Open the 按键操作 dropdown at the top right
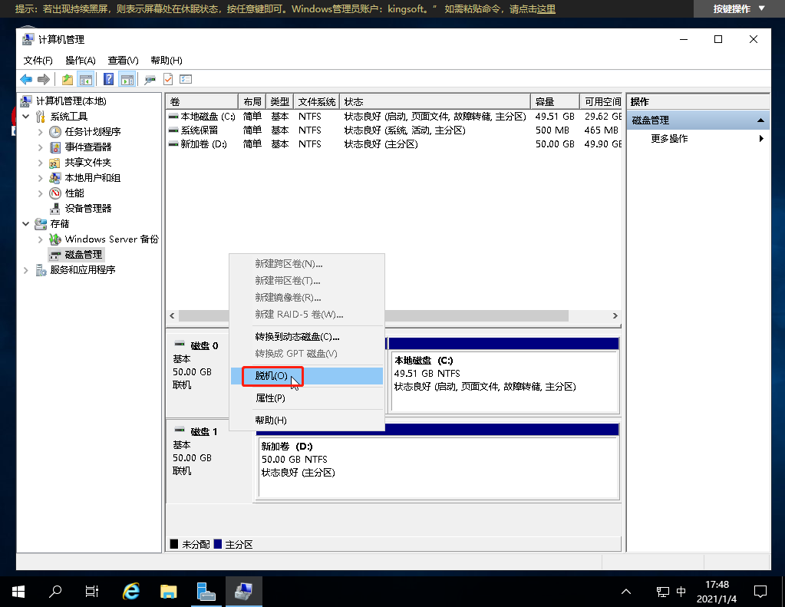The width and height of the screenshot is (785, 607). coord(739,8)
